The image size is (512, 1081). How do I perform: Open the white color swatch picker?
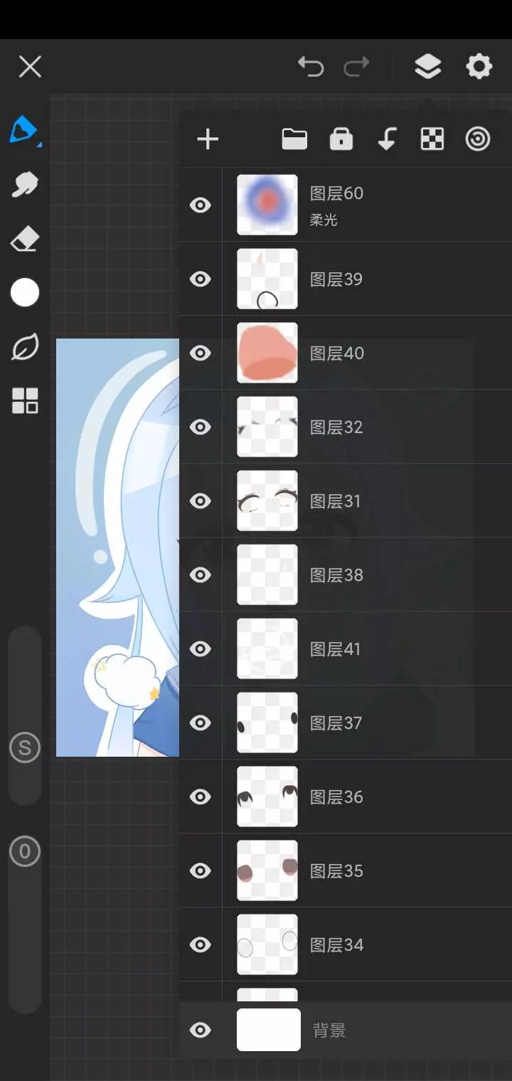[x=25, y=293]
